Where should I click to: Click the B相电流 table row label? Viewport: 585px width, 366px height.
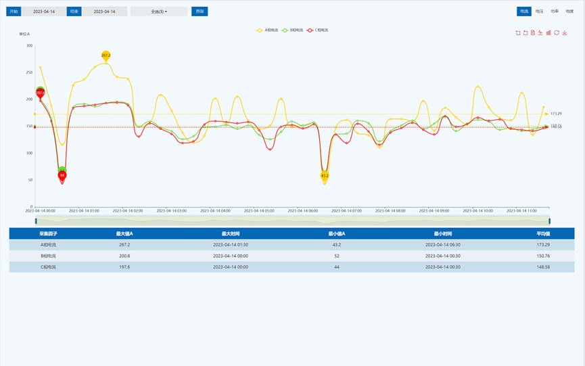coord(49,256)
